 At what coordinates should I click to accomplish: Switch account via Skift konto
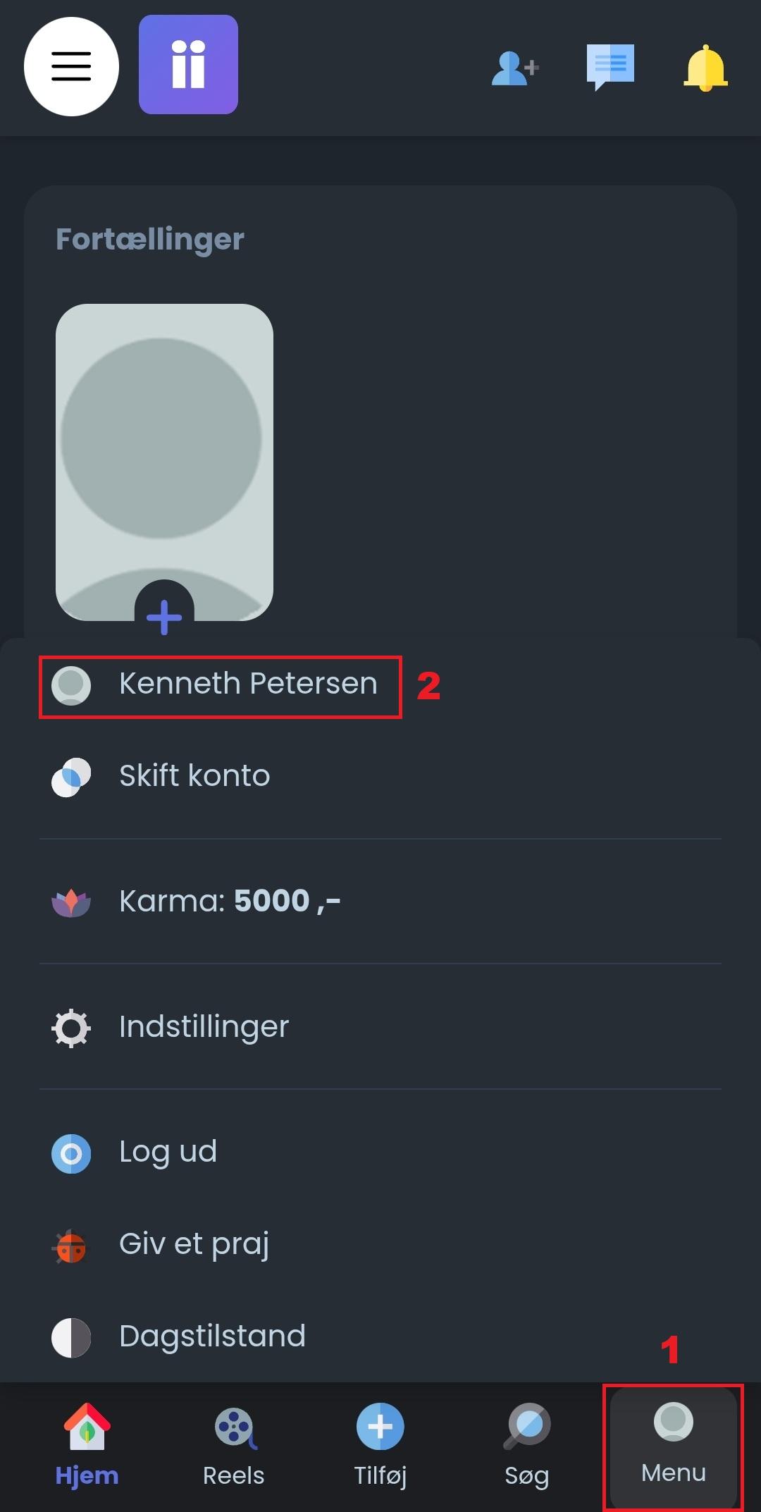coord(194,776)
